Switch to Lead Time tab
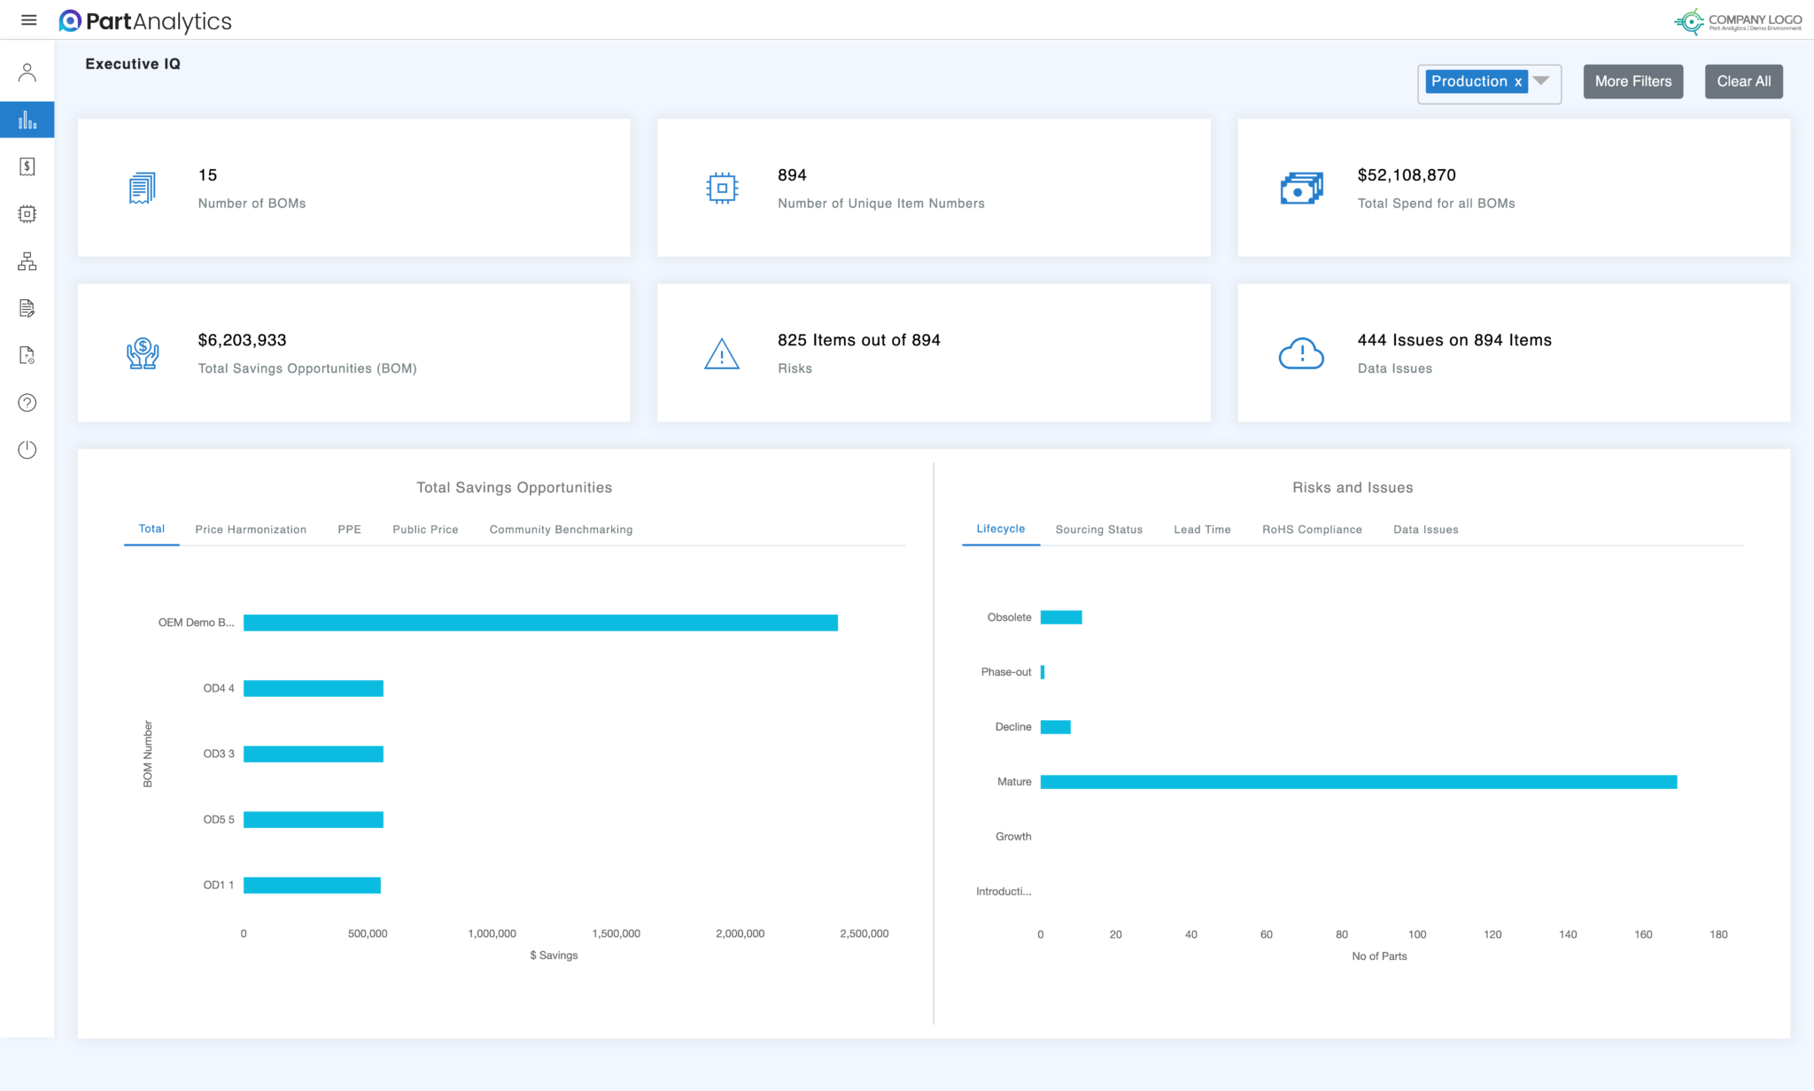 click(x=1202, y=530)
